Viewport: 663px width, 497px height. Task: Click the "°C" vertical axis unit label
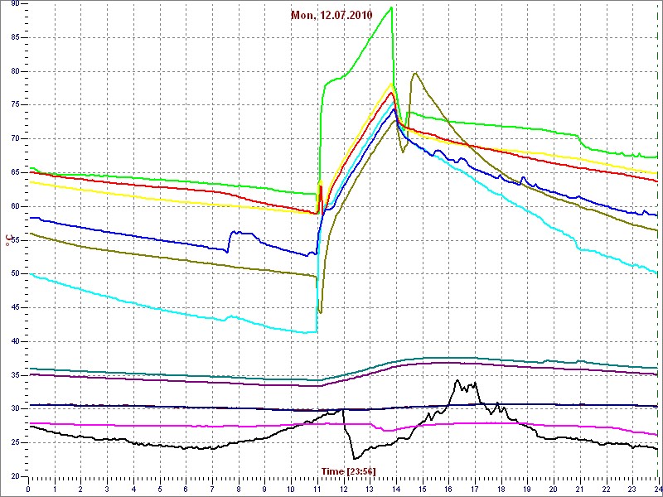(7, 240)
